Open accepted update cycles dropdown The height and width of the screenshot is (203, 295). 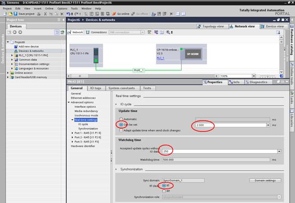pyautogui.click(x=279, y=151)
